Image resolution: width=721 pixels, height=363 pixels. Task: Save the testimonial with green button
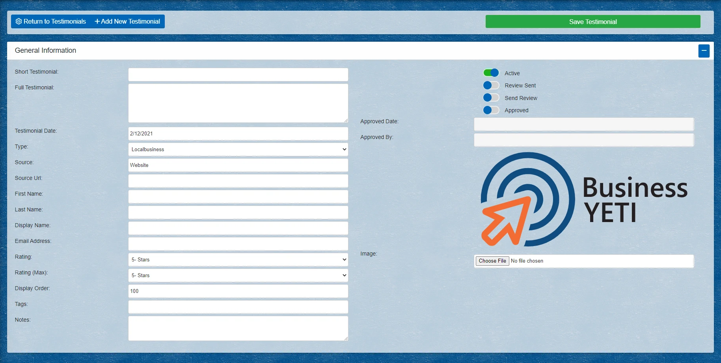(x=593, y=22)
